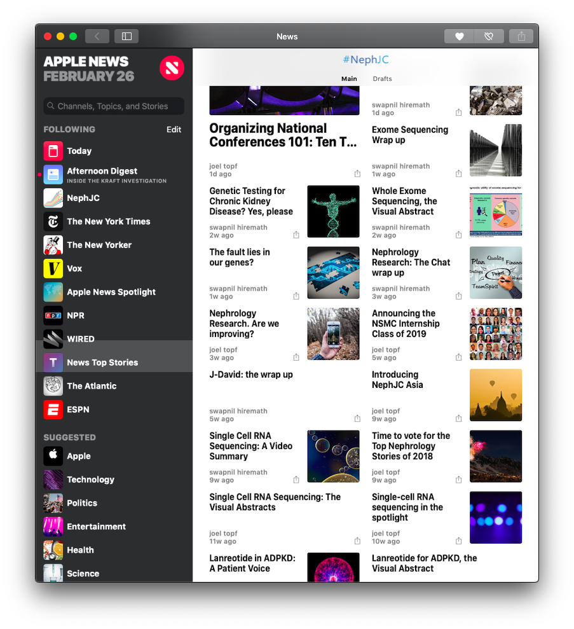Viewport: 574px width, 629px height.
Task: Open Genetic Testing for Chronic Kidney Disease headline
Action: 251,201
